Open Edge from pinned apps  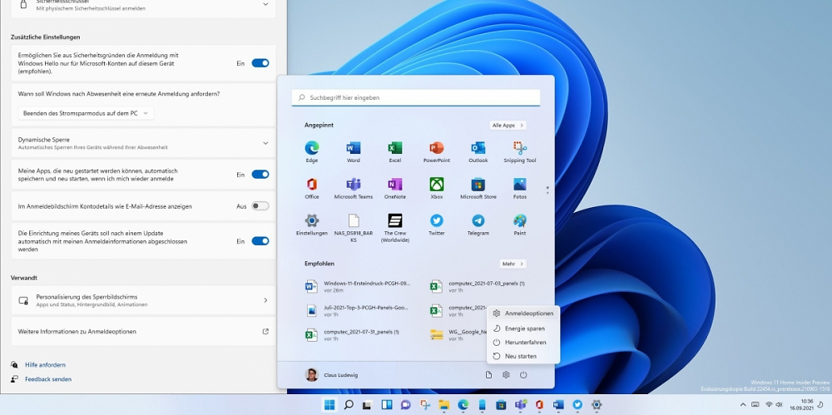coord(311,151)
